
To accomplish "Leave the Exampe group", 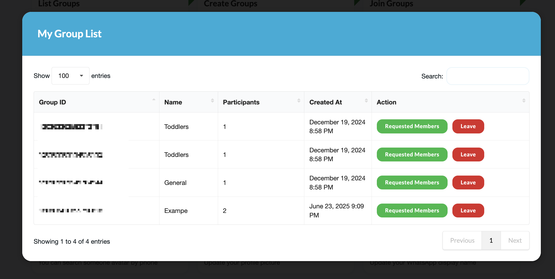I will tap(468, 211).
